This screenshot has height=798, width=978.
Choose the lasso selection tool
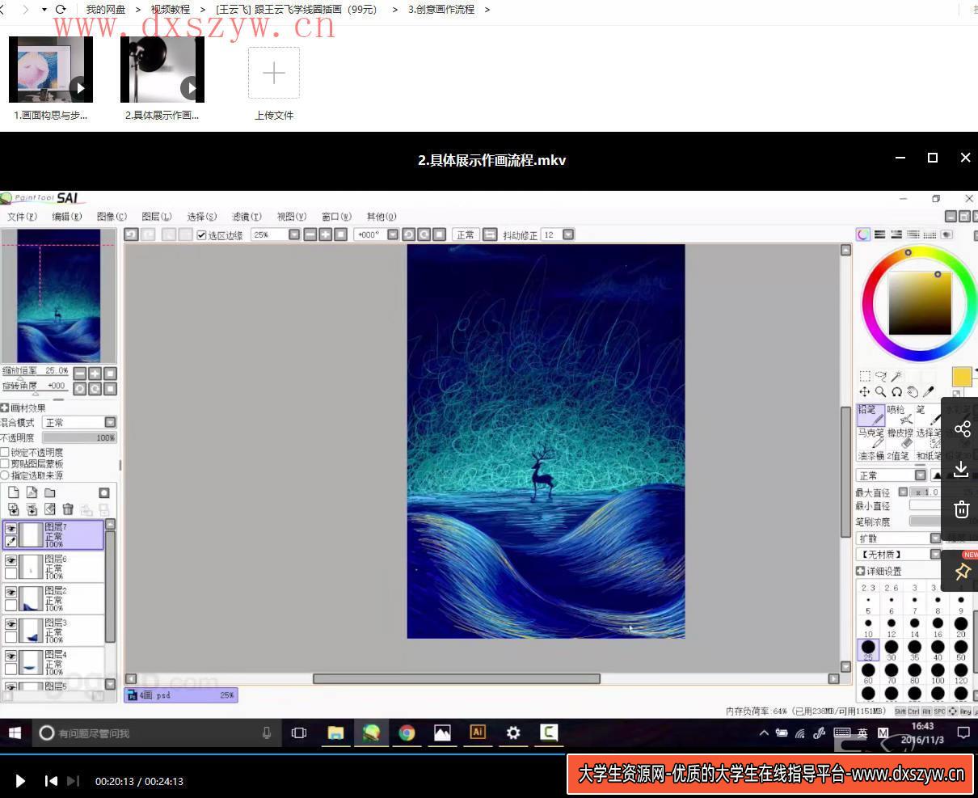click(881, 376)
